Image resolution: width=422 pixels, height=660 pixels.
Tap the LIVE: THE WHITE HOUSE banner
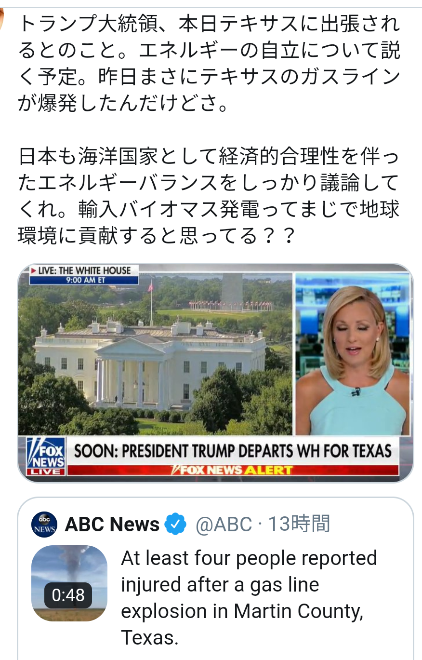click(x=84, y=270)
